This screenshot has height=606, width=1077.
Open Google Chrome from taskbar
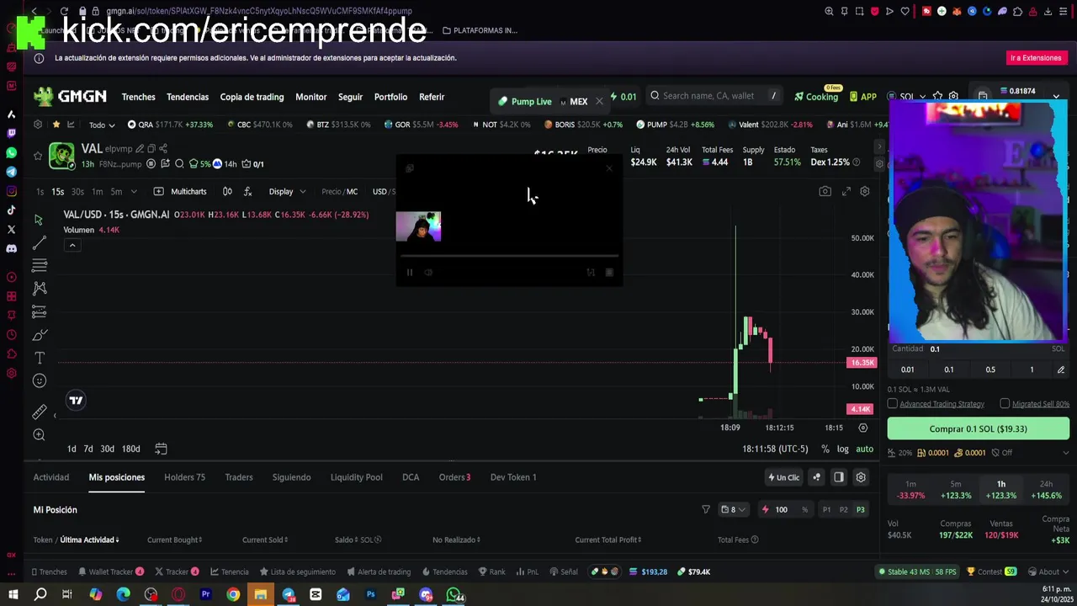(233, 595)
